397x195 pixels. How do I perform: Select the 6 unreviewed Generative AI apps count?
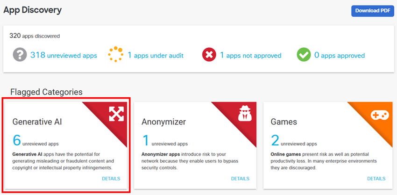(17, 140)
